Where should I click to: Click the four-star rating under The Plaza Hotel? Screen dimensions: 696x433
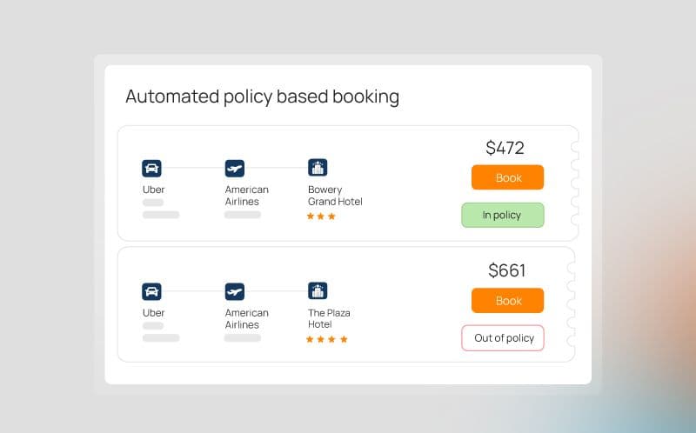coord(326,339)
